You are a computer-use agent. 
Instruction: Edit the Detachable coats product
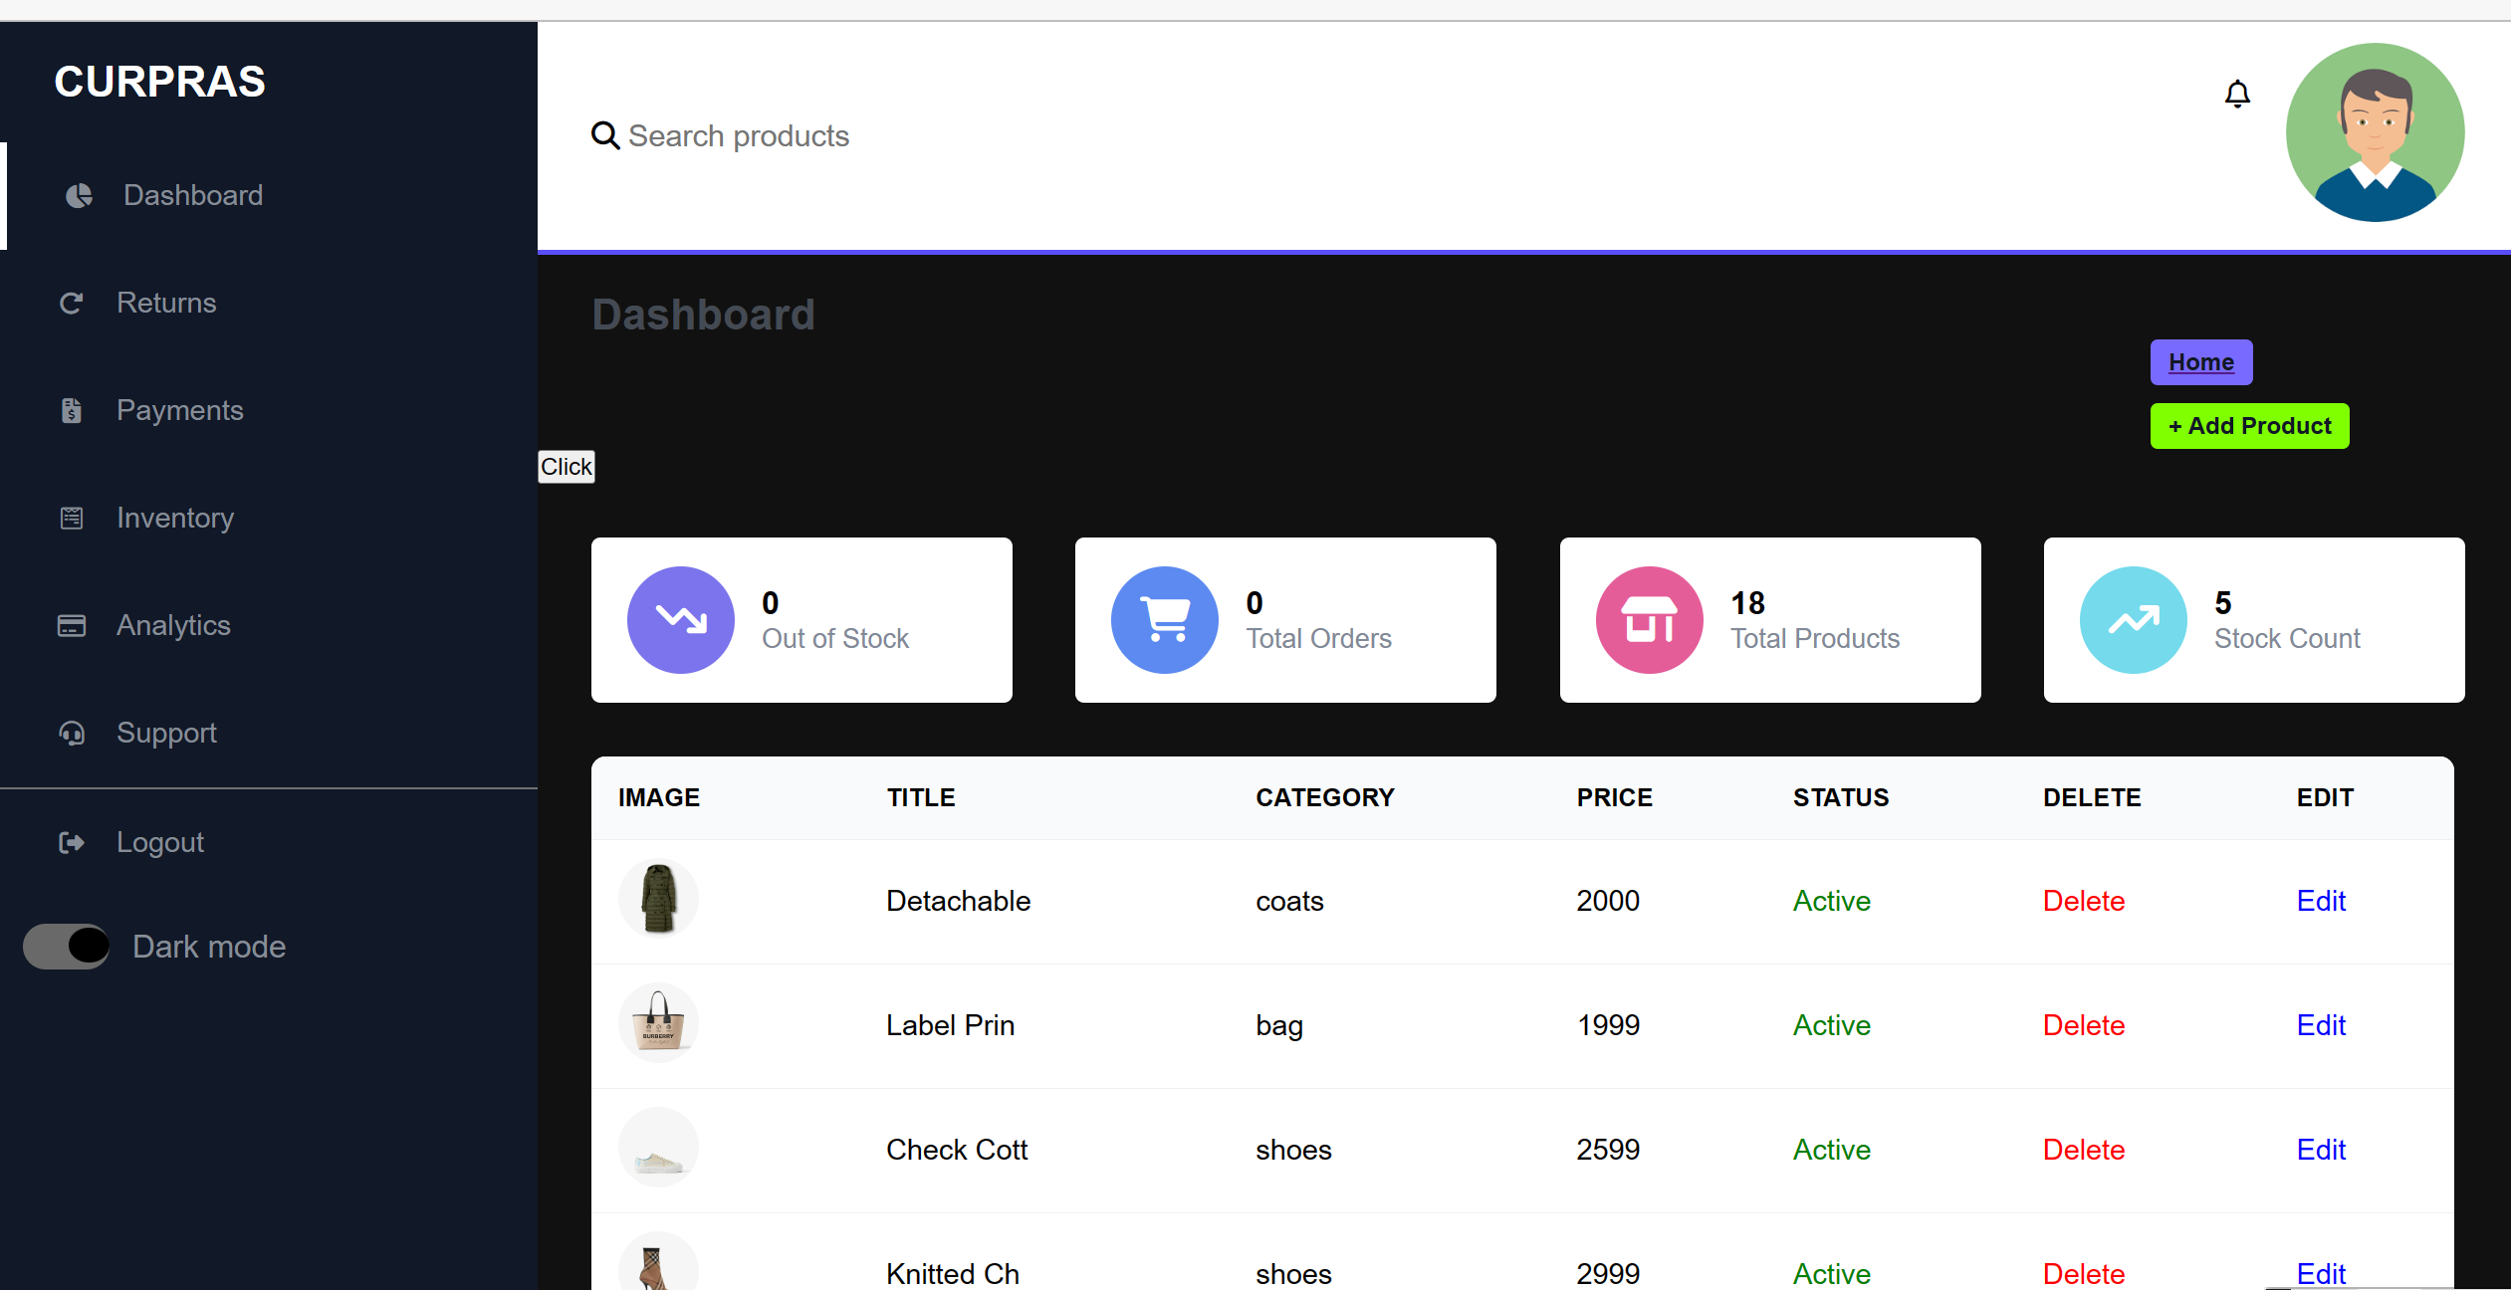coord(2321,900)
